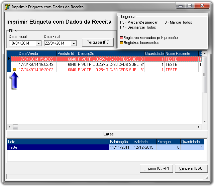Click the red 'Registros marcados p/ Impressão' legend swatch
215x186 pixels.
pos(121,38)
